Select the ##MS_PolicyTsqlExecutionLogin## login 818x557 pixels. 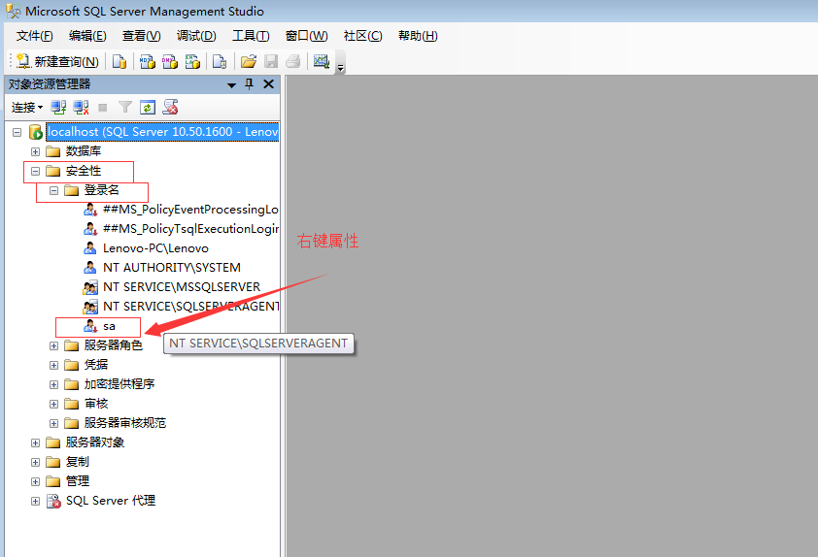point(190,229)
